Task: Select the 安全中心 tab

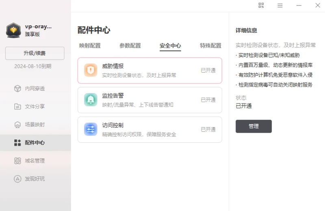Action: 170,45
